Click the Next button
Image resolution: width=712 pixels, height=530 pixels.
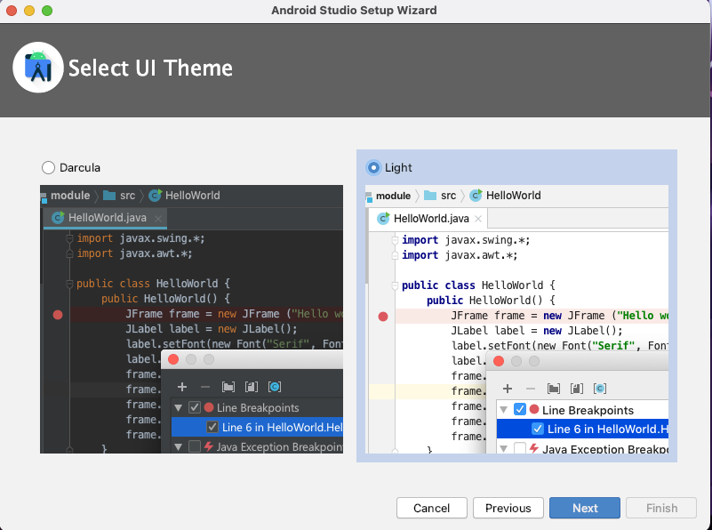pos(585,508)
